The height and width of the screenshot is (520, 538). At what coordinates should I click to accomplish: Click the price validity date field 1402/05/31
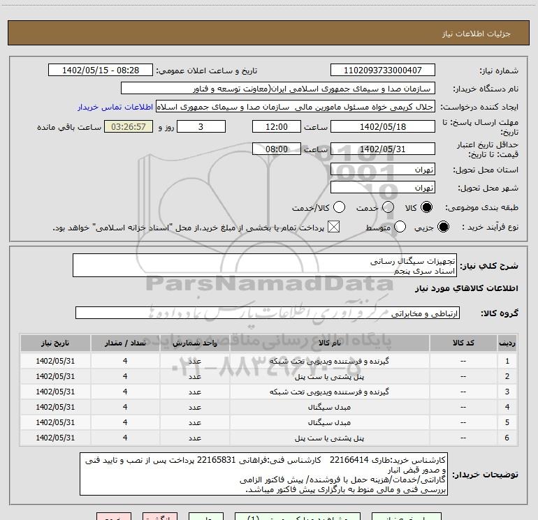point(383,149)
